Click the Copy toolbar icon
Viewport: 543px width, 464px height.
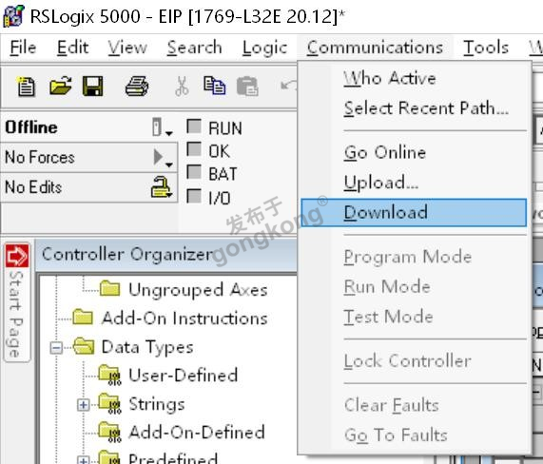pyautogui.click(x=214, y=86)
